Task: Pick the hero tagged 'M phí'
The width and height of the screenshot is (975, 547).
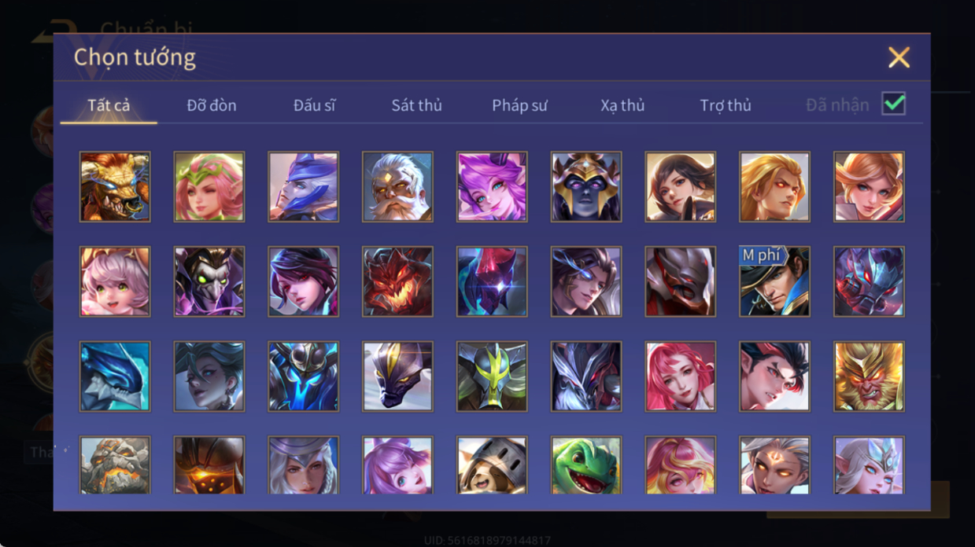Action: pyautogui.click(x=774, y=281)
